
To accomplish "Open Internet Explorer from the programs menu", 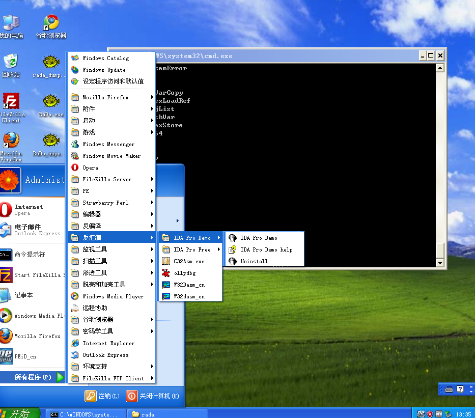I will (x=108, y=343).
